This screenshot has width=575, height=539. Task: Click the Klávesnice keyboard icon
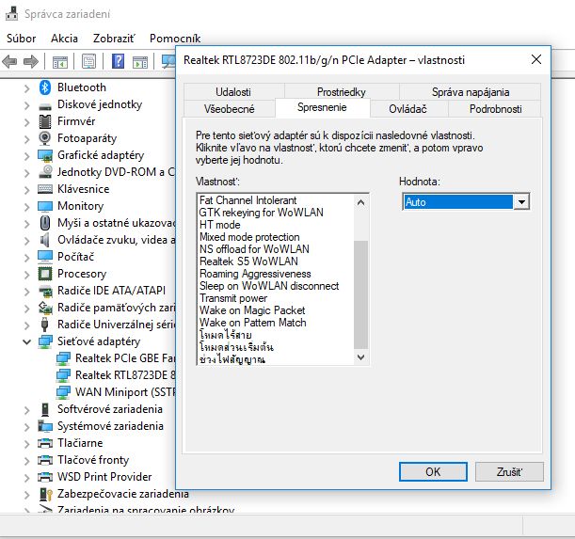(x=45, y=189)
